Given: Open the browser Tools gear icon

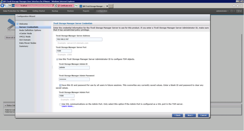Looking at the screenshot, I should coord(241,6).
